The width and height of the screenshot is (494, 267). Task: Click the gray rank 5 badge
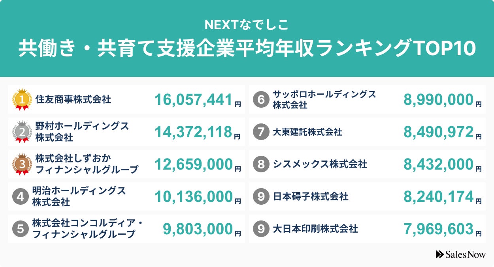pyautogui.click(x=21, y=229)
